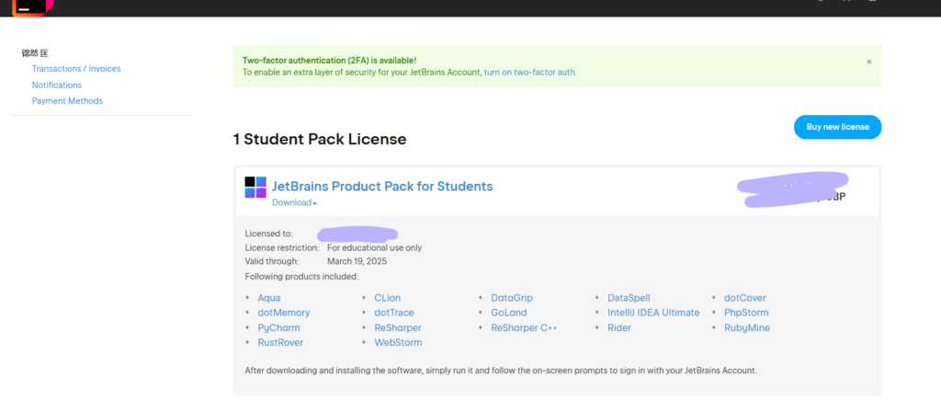This screenshot has width=941, height=411.
Task: Open the WebStorm product link
Action: click(x=398, y=342)
